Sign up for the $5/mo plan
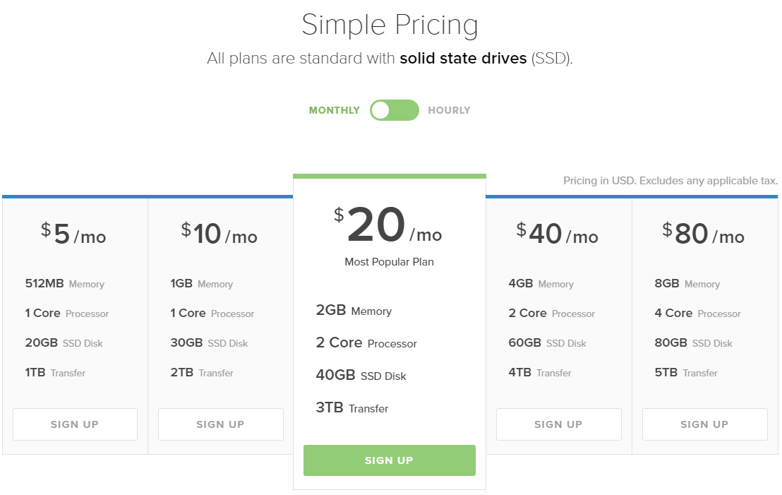Viewport: 782px width, 495px height. click(x=75, y=424)
